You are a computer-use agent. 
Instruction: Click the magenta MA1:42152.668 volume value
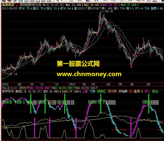click(39, 88)
